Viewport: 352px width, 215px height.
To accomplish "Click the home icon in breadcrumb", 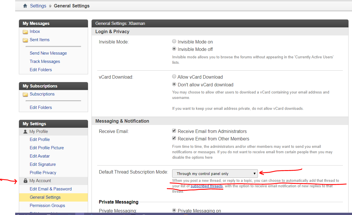I will click(25, 6).
